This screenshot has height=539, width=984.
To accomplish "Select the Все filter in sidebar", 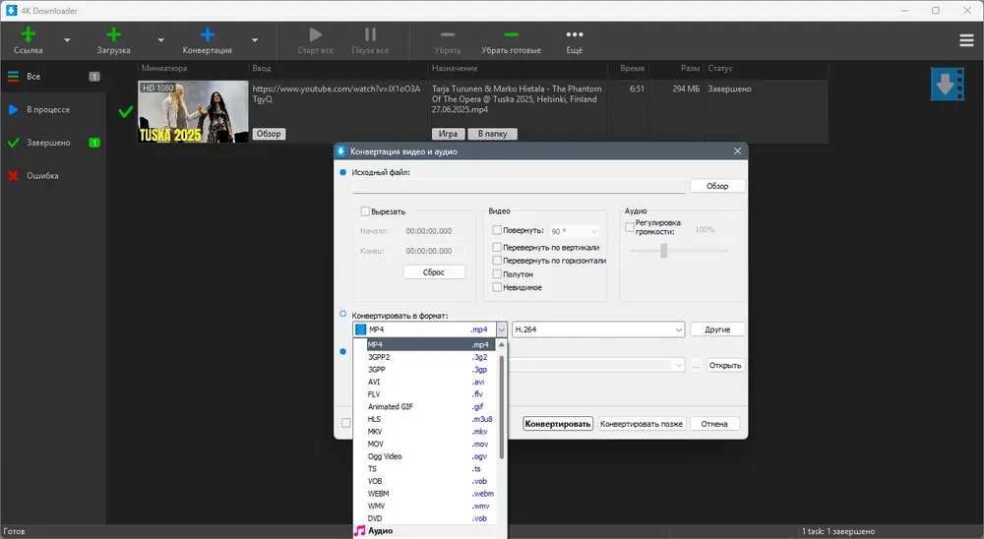I will point(53,77).
